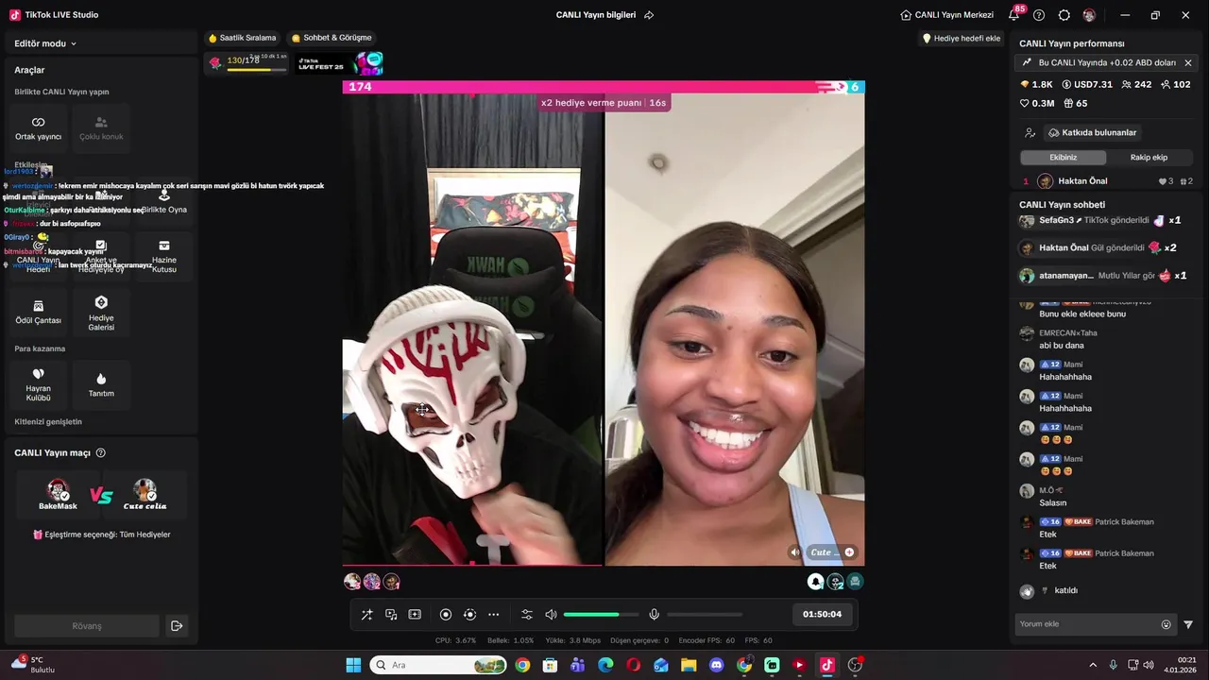The image size is (1209, 680).
Task: Open the Hazine Kutusu treasure box
Action: (164, 256)
